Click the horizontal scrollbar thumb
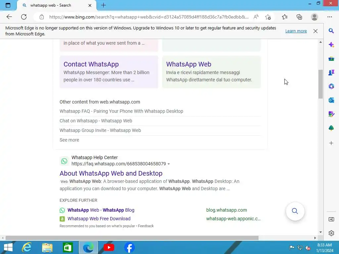Viewport: 339px width, 254px height. point(132,238)
